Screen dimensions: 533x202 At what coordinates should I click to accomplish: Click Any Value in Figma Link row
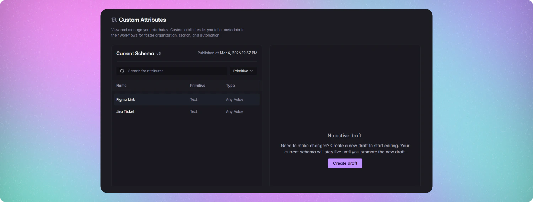[x=235, y=100]
